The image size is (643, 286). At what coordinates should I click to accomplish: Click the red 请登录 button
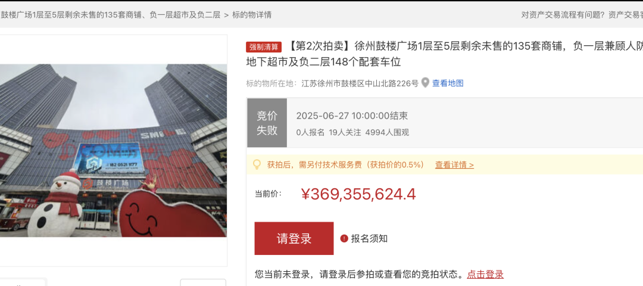(294, 238)
